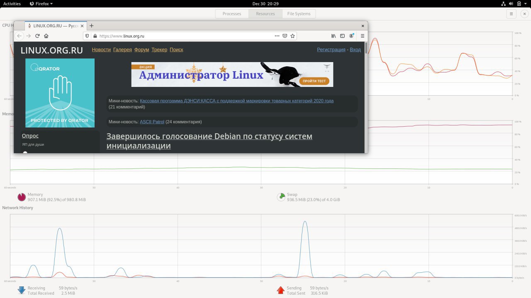531x298 pixels.
Task: Click Sending red arrow color swatch
Action: 281,290
